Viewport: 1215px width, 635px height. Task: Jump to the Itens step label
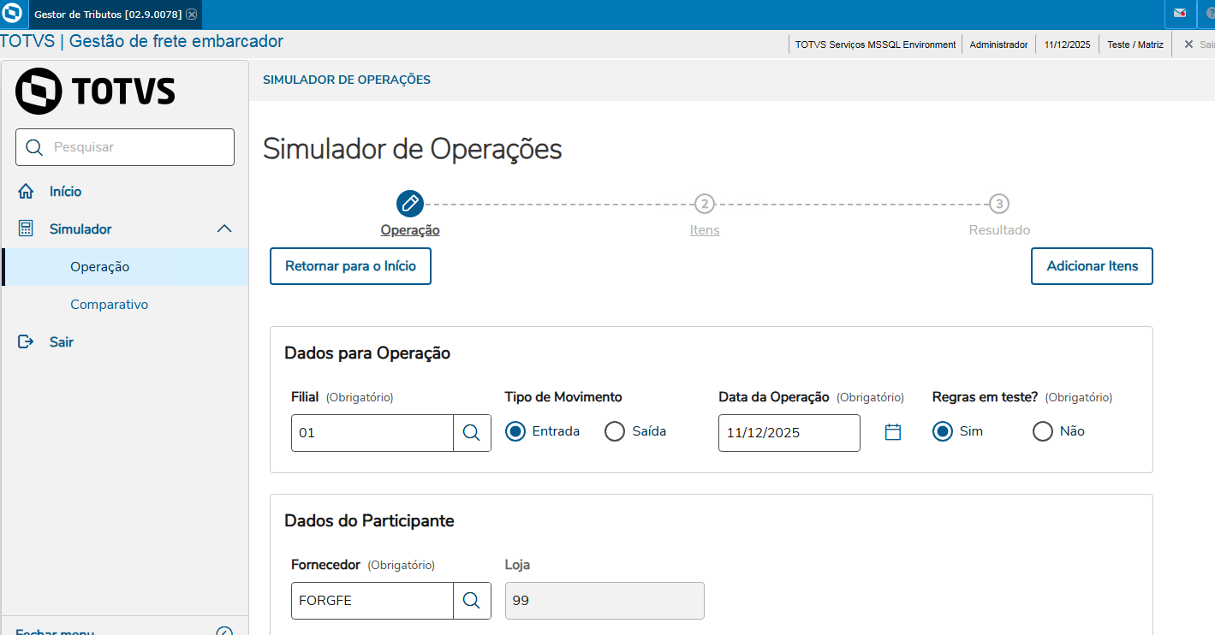pyautogui.click(x=705, y=230)
